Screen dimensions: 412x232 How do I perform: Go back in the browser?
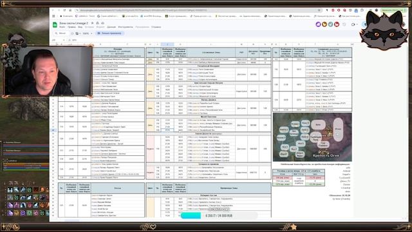(x=53, y=10)
